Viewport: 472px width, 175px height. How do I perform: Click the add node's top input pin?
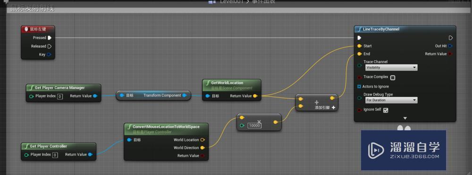coord(301,99)
